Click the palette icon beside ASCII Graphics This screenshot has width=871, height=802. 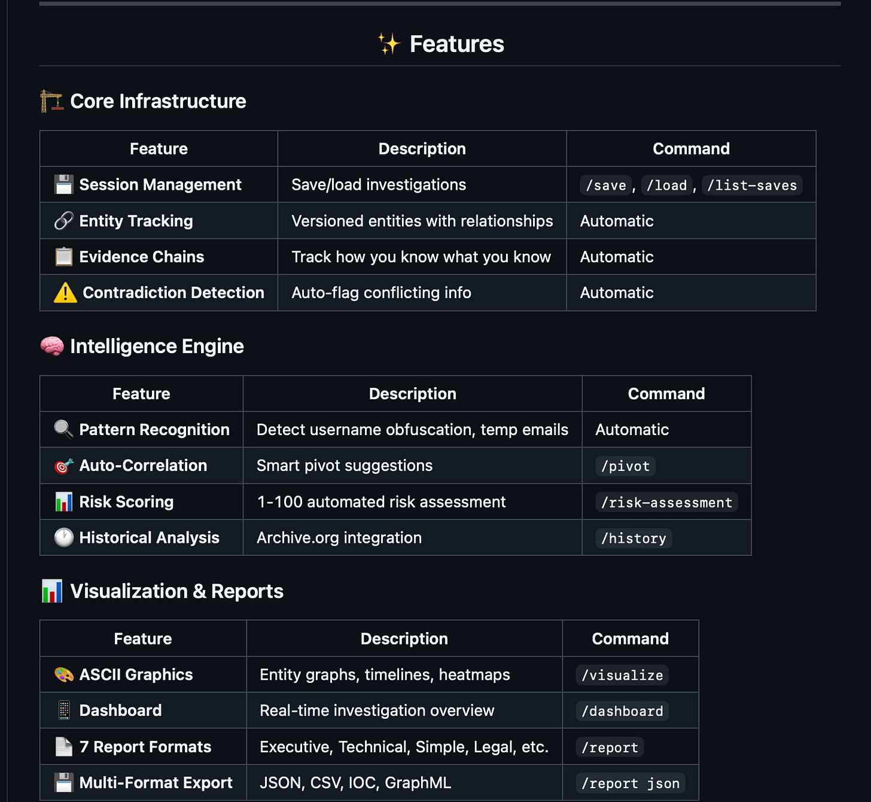(64, 675)
